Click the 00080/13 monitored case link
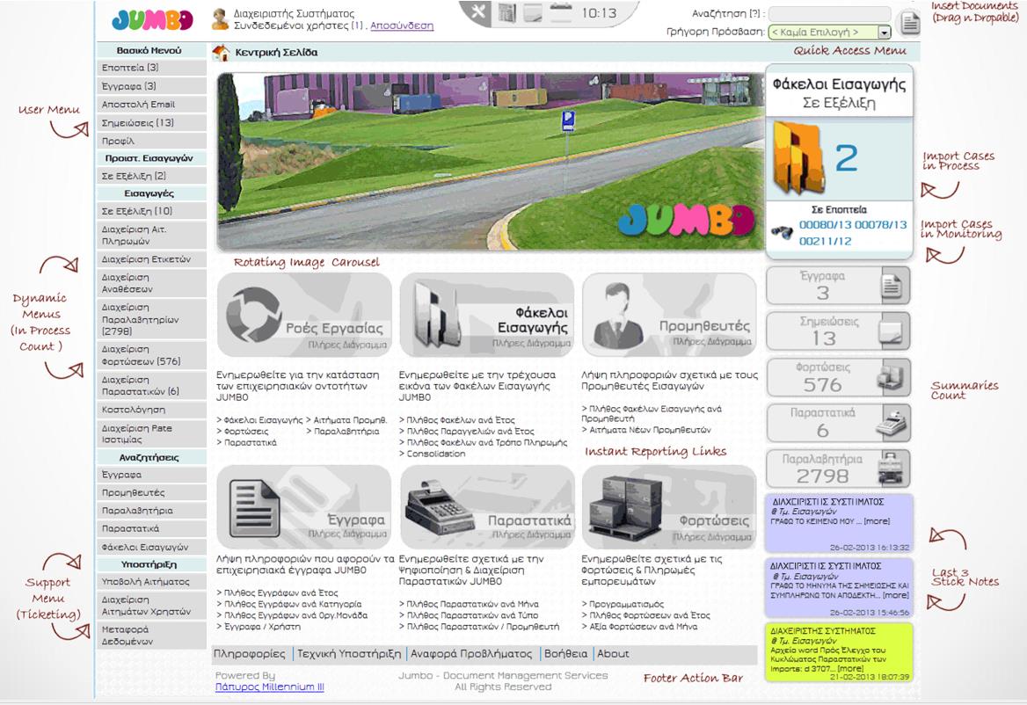This screenshot has height=705, width=1027. click(x=826, y=224)
